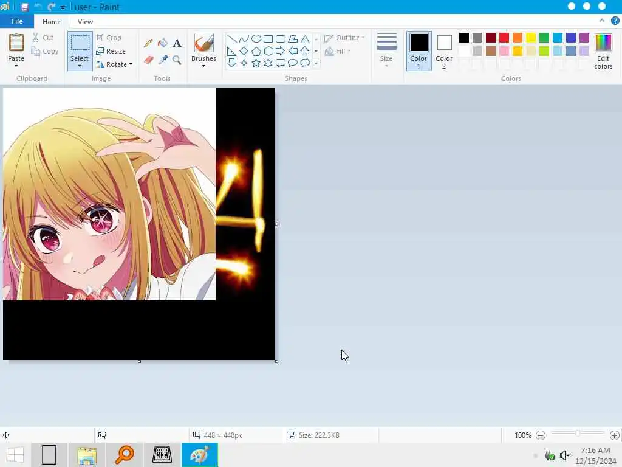Click the Save icon in title bar
This screenshot has height=467, width=622.
24,7
